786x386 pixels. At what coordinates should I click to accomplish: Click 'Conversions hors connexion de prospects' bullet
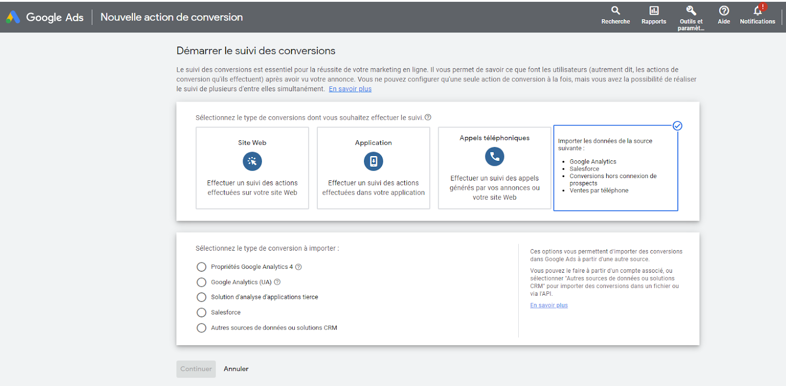[x=613, y=180]
